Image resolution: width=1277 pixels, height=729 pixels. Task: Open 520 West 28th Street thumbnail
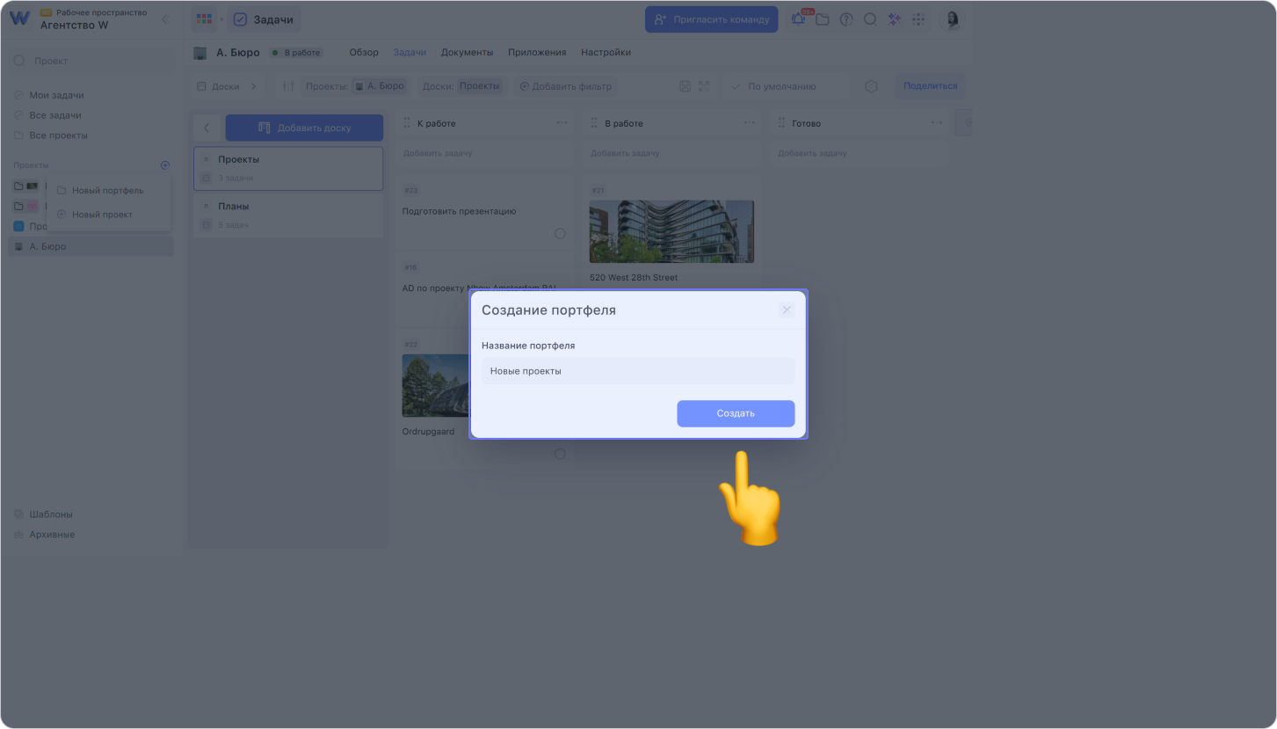point(671,231)
